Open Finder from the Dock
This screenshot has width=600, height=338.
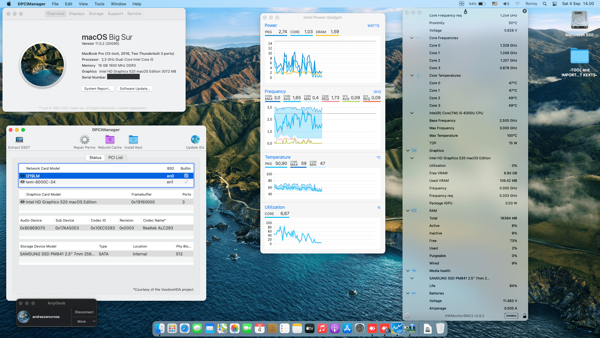coord(160,328)
